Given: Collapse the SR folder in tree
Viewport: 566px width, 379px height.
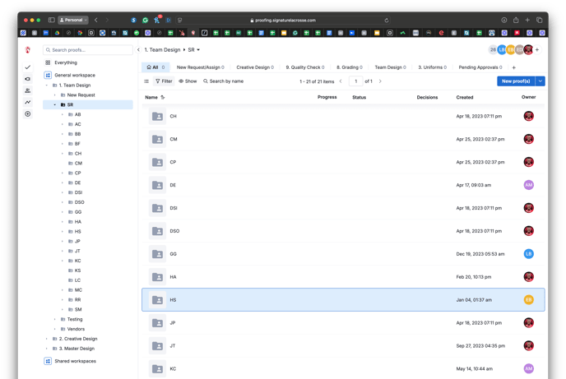Looking at the screenshot, I should 55,105.
